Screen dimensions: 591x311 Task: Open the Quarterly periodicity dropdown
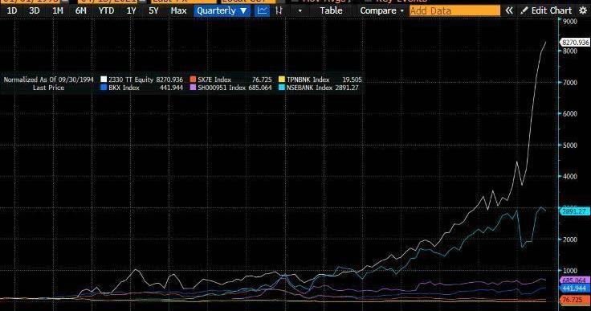(x=222, y=10)
